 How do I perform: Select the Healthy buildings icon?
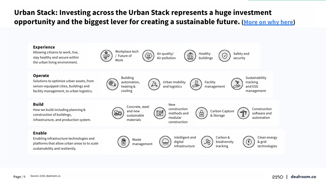190,56
